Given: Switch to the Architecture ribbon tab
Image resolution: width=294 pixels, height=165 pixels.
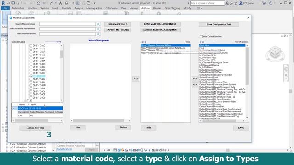Looking at the screenshot, I should pyautogui.click(x=18, y=8).
